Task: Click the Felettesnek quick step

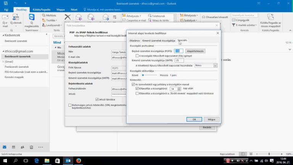Action: coord(156,16)
